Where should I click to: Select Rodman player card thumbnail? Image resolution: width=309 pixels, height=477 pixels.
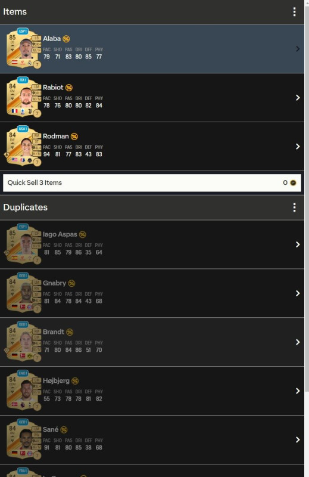coord(24,145)
